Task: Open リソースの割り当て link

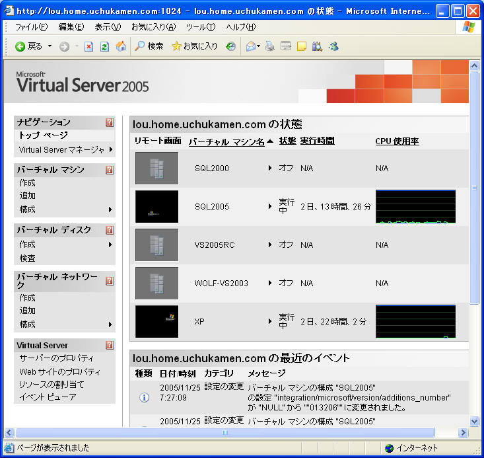Action: [x=52, y=385]
